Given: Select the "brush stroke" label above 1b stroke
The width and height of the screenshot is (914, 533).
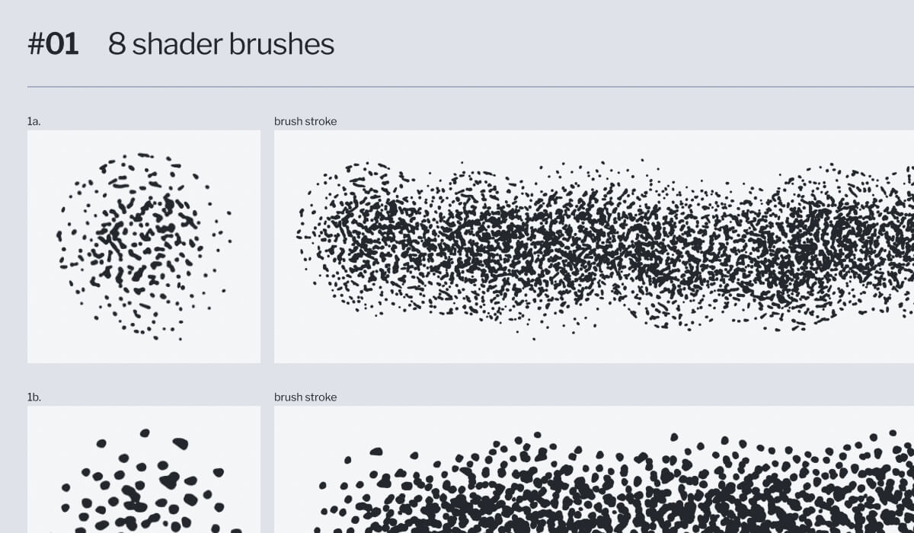Looking at the screenshot, I should (x=305, y=397).
